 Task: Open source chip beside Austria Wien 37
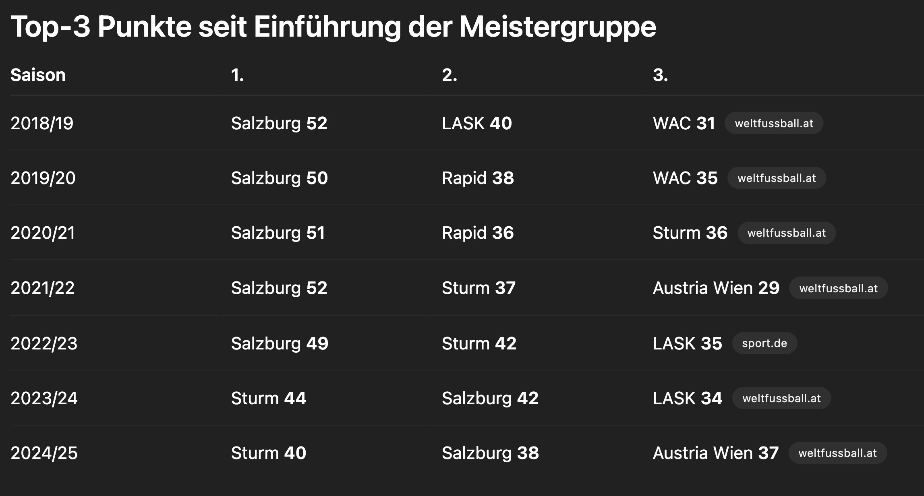tap(837, 453)
